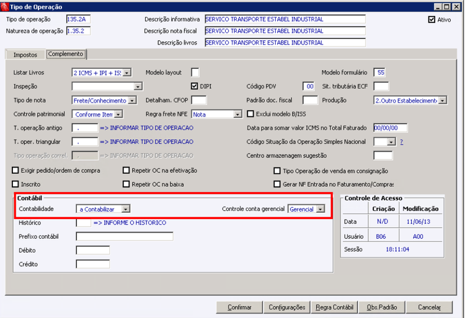Viewport: 465px width, 318px height.
Task: Enable Repetir OC na baixa
Action: click(x=126, y=184)
